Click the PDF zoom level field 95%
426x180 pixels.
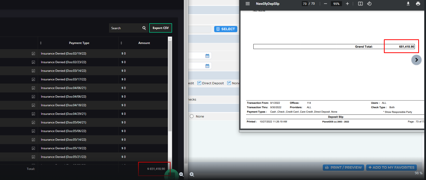[336, 4]
